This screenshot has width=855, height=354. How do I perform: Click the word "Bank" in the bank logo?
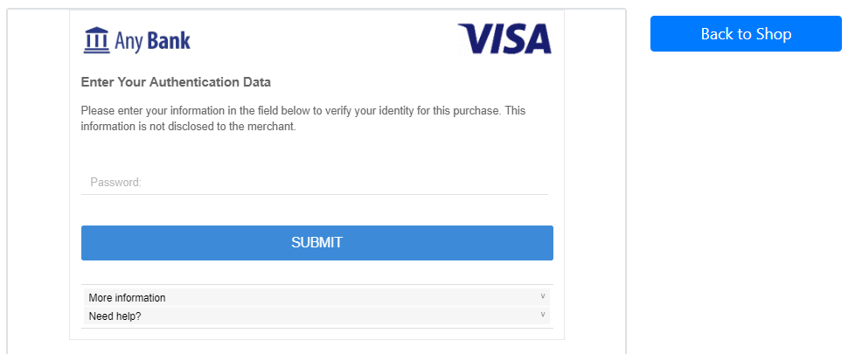click(169, 40)
